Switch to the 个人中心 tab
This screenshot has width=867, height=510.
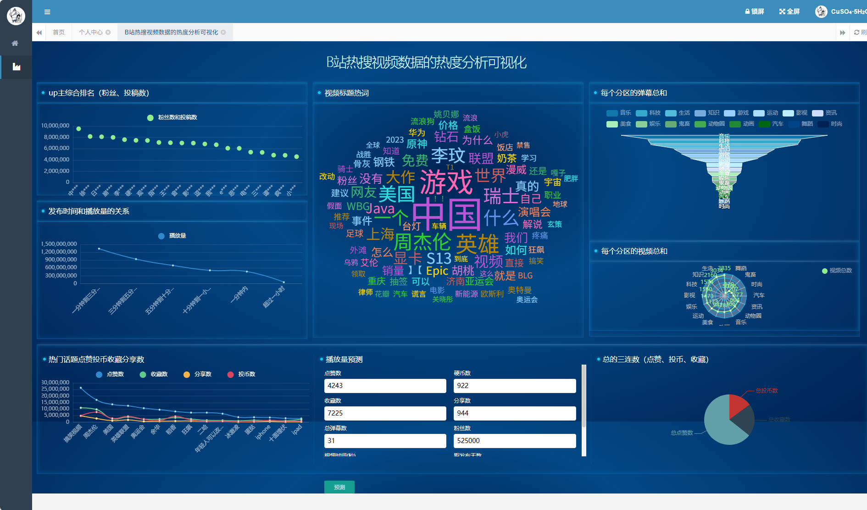90,33
